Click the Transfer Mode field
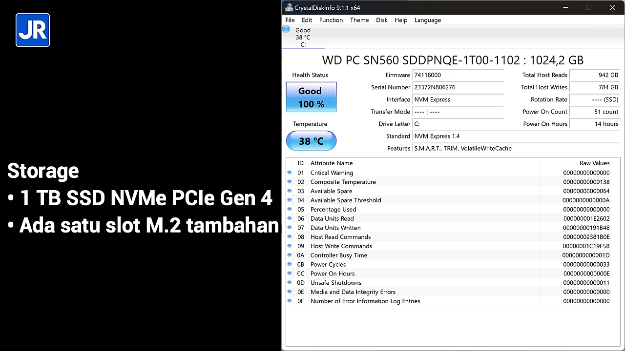Viewport: 625px width, 351px height. click(458, 112)
